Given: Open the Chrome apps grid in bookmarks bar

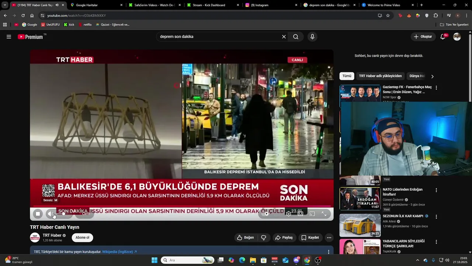Looking at the screenshot, I should pos(5,25).
